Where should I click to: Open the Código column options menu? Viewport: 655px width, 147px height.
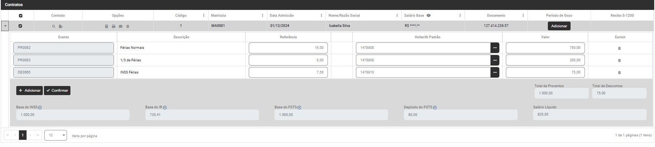pos(204,16)
